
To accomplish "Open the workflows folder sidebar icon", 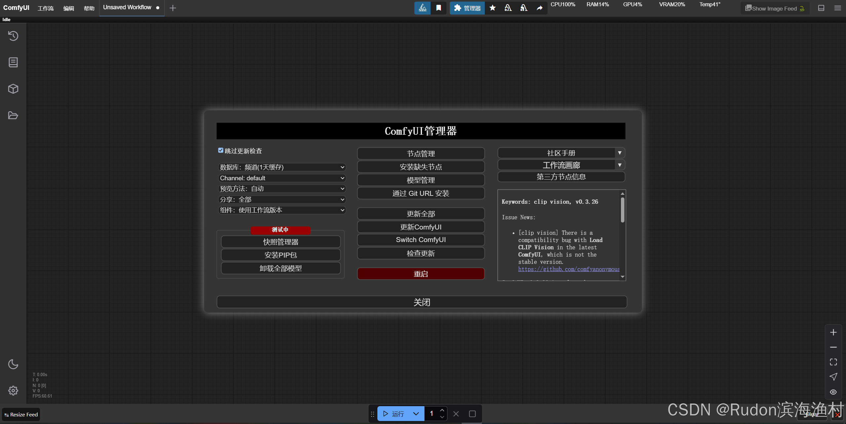I will [x=13, y=115].
